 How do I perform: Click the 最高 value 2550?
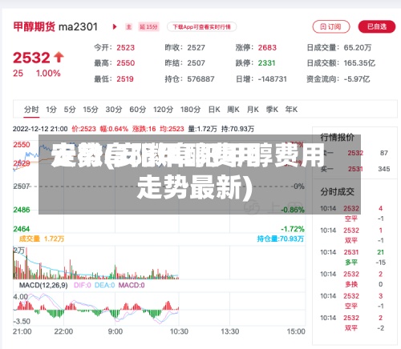tap(125, 63)
